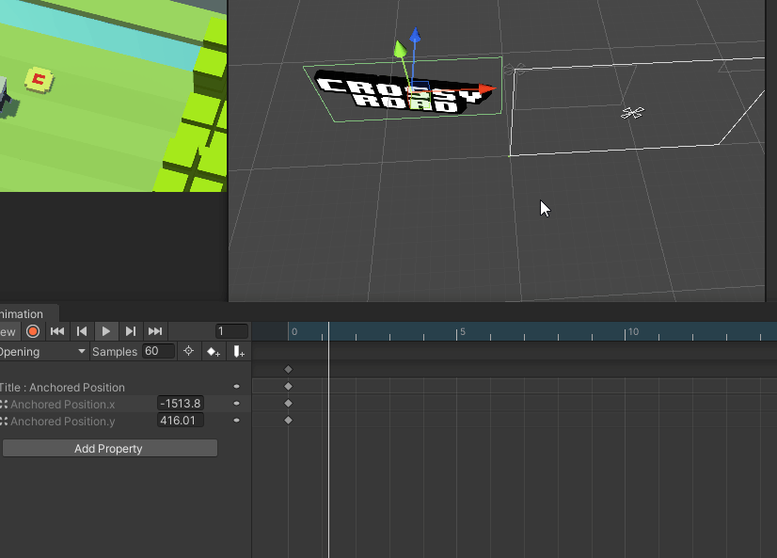Open the Opening clip selection dropdown
777x558 pixels.
(43, 352)
